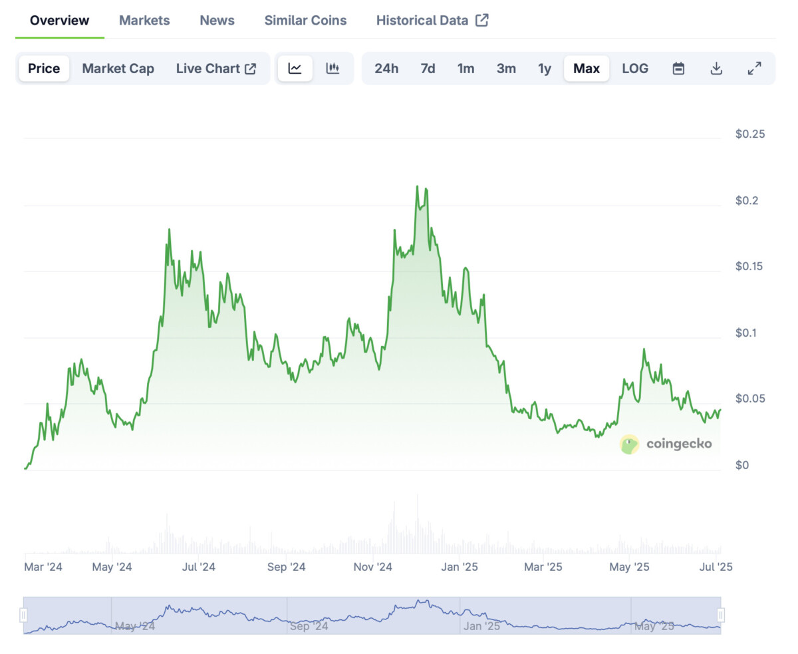The width and height of the screenshot is (798, 654).
Task: Choose the 3m time range
Action: (506, 69)
